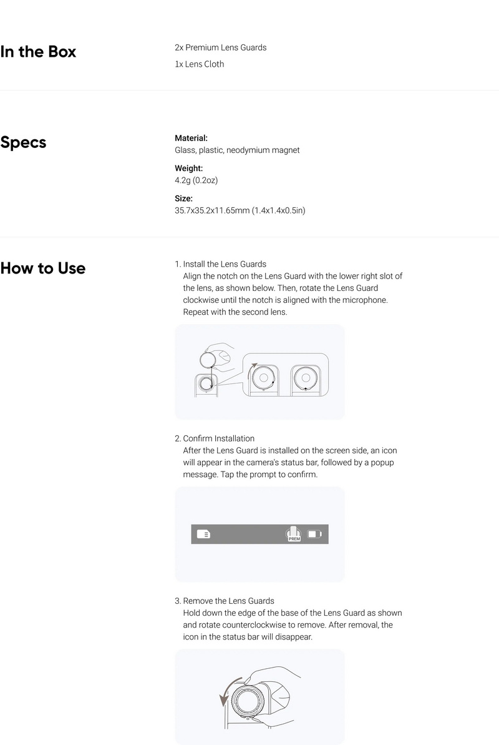Click the "In the Box" heading

click(x=38, y=52)
